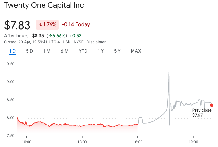View the 5Y price chart
The width and height of the screenshot is (218, 147).
click(x=117, y=51)
